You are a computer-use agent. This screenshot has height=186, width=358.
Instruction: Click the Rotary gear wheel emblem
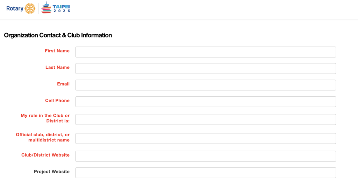click(x=30, y=8)
